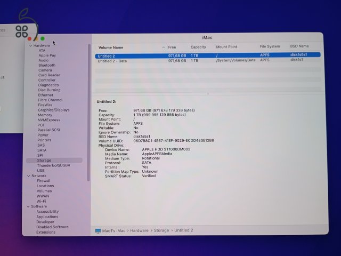Click Hardware in the path bar
The width and height of the screenshot is (341, 256).
139,230
